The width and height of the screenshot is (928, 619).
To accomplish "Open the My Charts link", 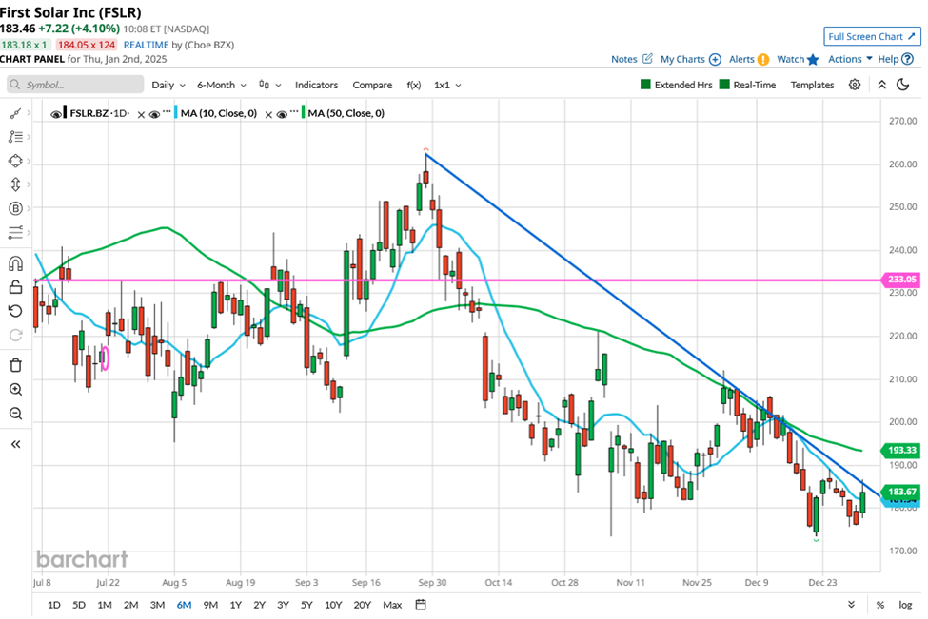I will click(x=683, y=58).
